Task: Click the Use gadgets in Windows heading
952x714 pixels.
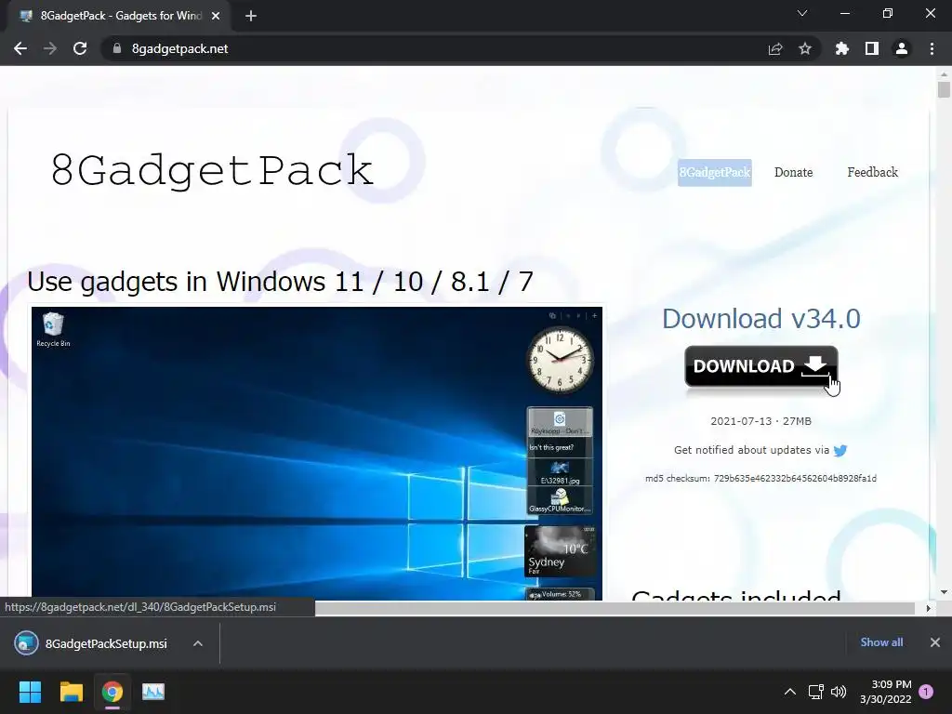Action: [x=280, y=282]
